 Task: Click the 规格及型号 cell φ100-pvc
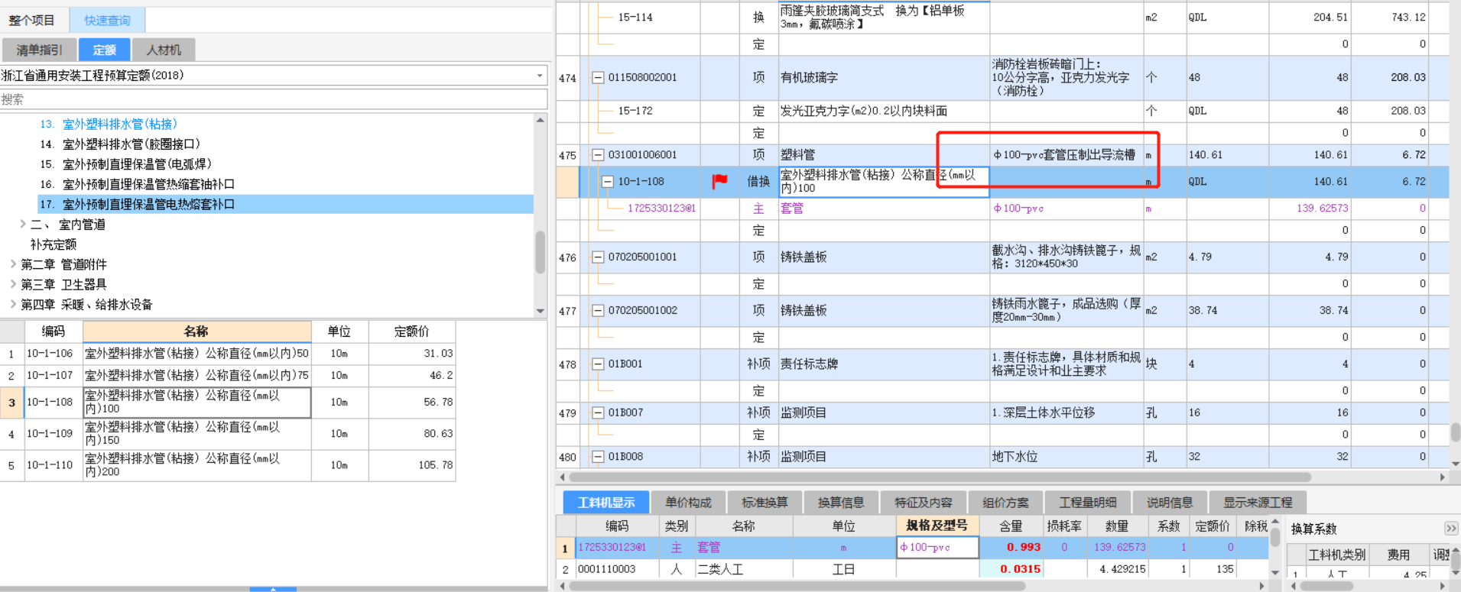pyautogui.click(x=937, y=547)
